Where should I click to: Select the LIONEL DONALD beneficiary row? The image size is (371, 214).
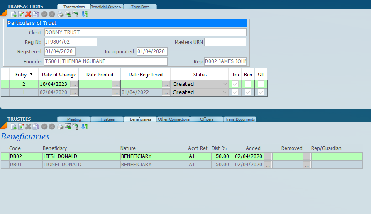coord(62,165)
